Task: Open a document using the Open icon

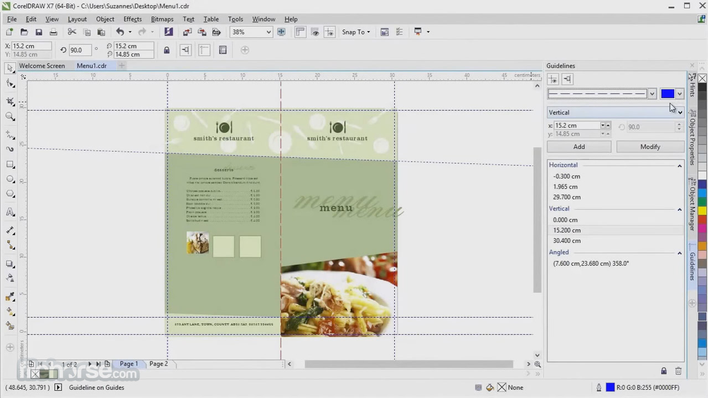Action: (24, 32)
